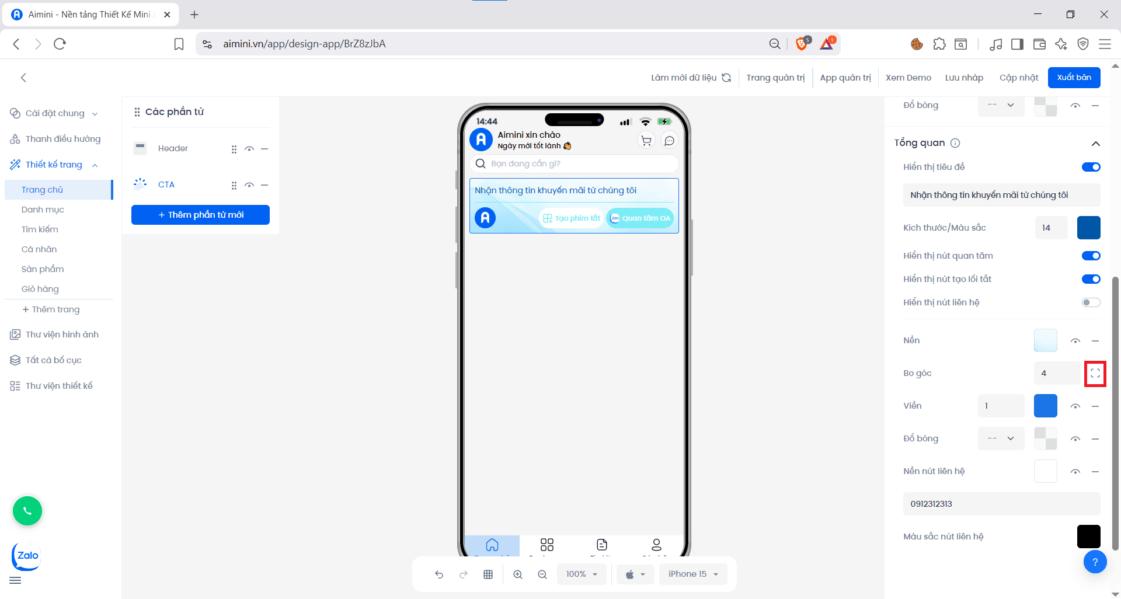
Task: Click the Thêm phần tử mới button
Action: 200,215
